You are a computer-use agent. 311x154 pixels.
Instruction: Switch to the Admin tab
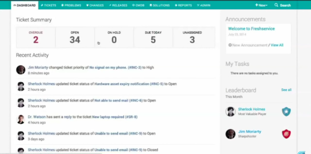pyautogui.click(x=203, y=5)
